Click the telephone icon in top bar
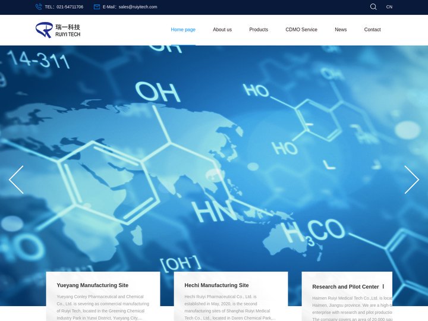 [x=39, y=7]
